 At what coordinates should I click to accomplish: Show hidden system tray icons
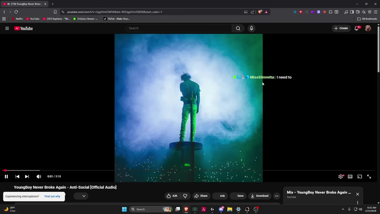pos(343,209)
